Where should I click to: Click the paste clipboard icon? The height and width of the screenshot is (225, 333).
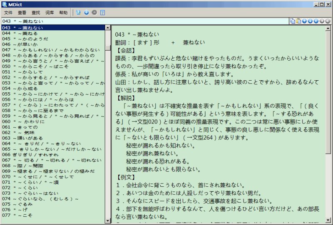point(298,21)
